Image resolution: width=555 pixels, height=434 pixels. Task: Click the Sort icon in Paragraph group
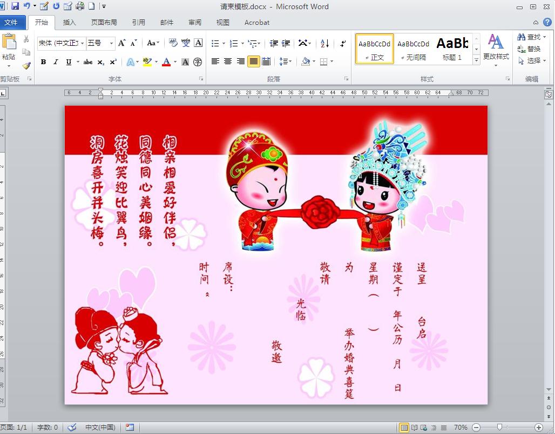tap(324, 44)
